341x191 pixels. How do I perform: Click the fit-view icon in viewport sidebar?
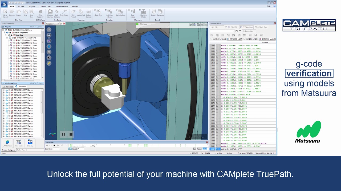pyautogui.click(x=49, y=30)
